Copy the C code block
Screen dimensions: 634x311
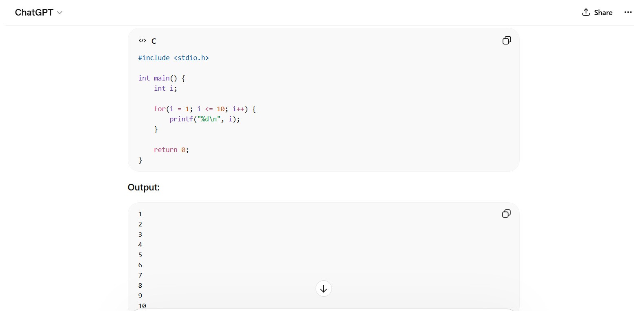(506, 40)
